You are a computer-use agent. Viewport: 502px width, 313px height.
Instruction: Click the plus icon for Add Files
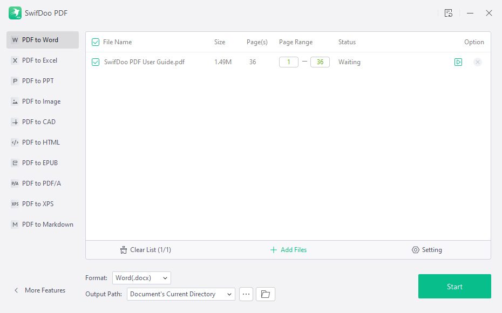click(274, 250)
